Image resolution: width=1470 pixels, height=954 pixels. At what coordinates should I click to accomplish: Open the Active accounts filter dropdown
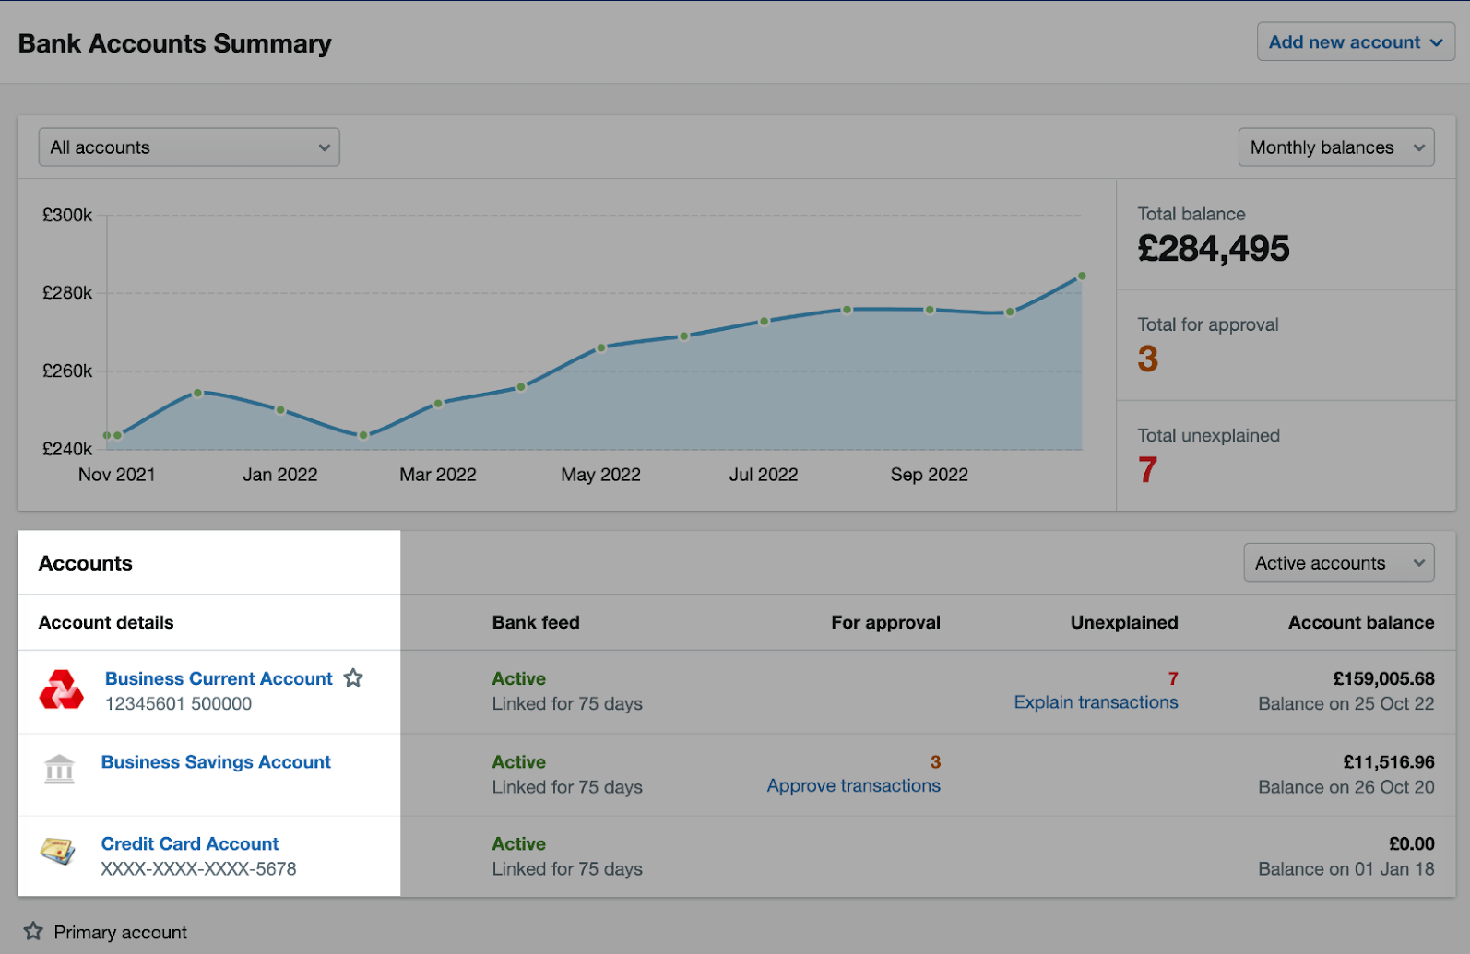point(1338,563)
